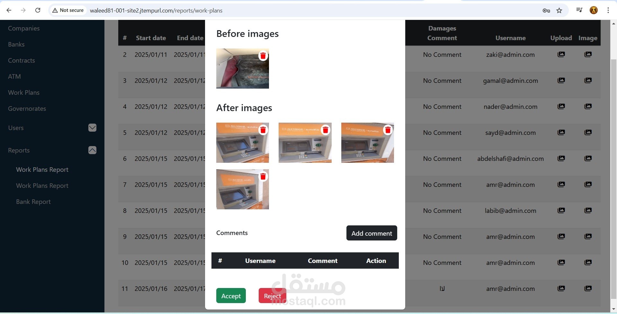Click Image icon for gamal@admin.com row
This screenshot has height=314, width=617.
pos(588,81)
